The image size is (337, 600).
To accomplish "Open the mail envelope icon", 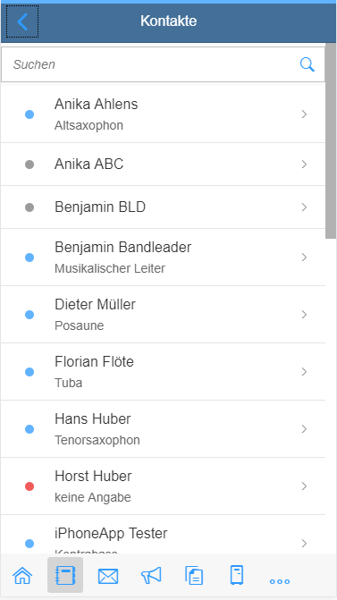I will (x=108, y=576).
